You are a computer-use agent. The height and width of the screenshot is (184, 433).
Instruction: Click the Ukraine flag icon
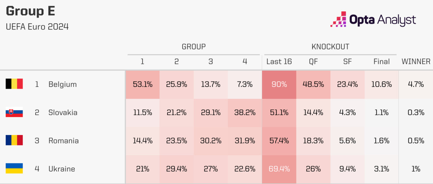(x=14, y=168)
